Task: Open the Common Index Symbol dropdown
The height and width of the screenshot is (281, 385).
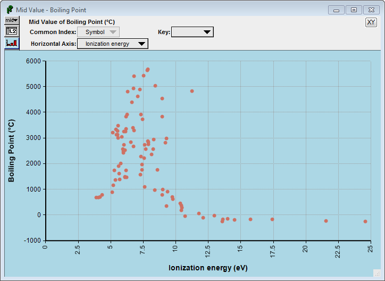Action: click(98, 32)
